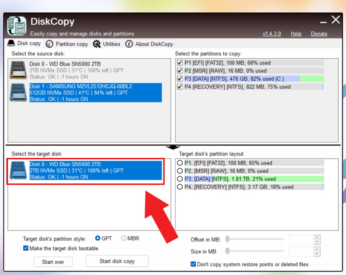Screen dimensions: 346x275
Task: Click the Start disk copy button
Action: point(117,261)
